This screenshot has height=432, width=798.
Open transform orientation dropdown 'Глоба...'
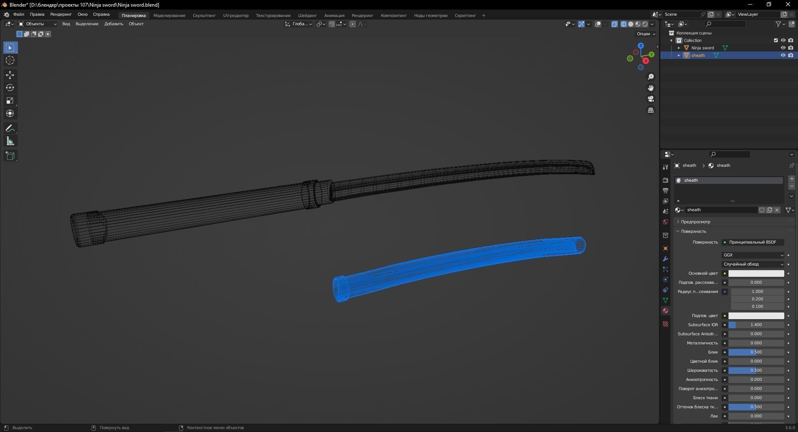[298, 24]
